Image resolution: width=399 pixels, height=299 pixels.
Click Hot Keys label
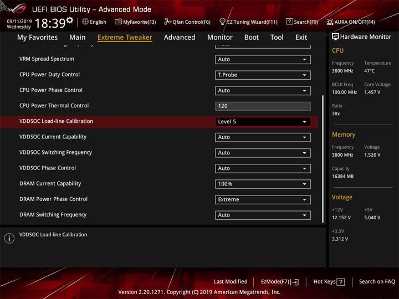(x=324, y=282)
